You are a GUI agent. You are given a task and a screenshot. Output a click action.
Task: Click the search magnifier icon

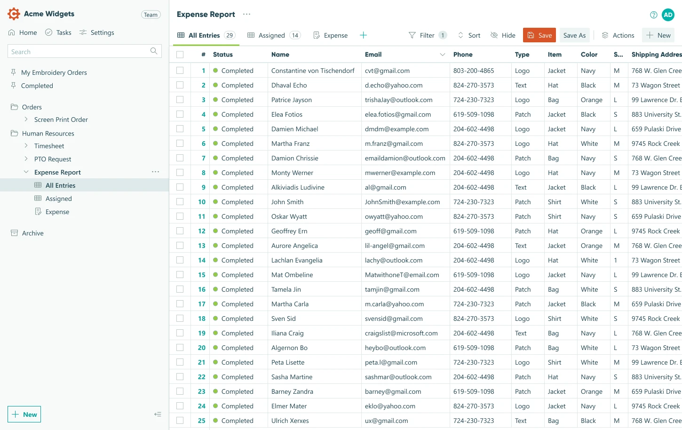[154, 51]
